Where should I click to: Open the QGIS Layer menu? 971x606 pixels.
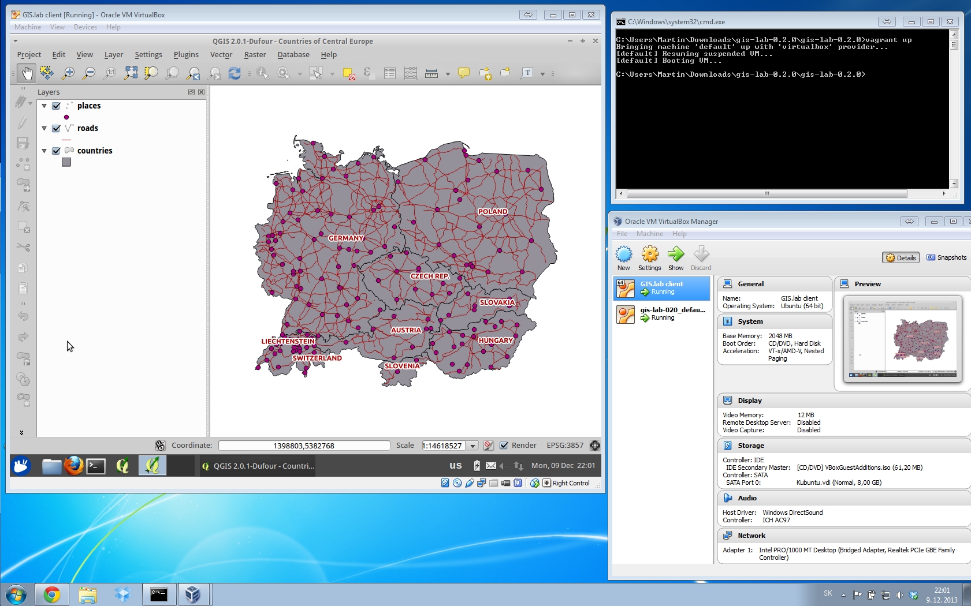point(114,55)
